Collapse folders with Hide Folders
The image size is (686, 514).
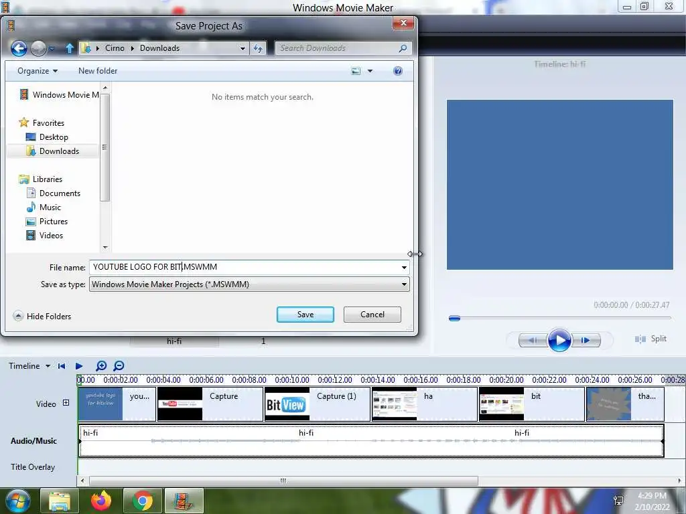pyautogui.click(x=42, y=316)
